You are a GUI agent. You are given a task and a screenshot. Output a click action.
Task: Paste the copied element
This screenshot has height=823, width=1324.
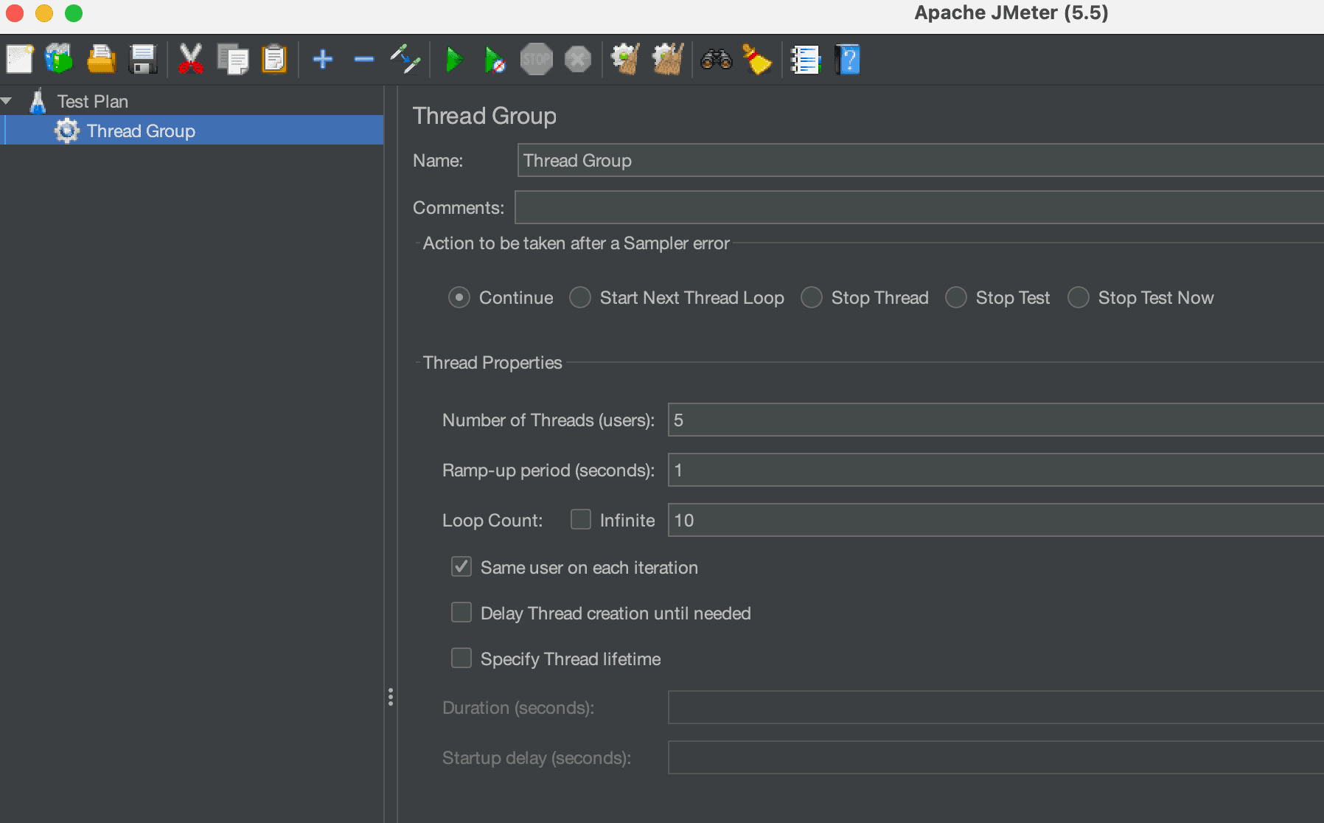point(274,59)
